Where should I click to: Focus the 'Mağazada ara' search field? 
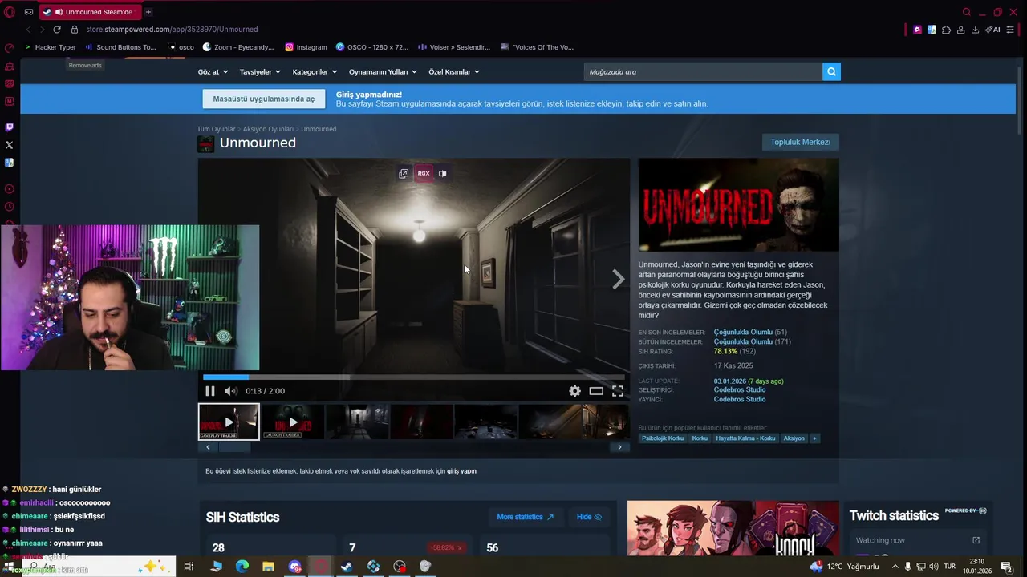[x=703, y=71]
